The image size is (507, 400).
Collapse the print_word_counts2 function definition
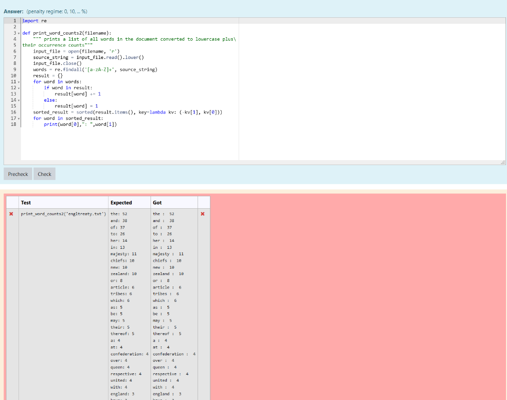coord(18,33)
